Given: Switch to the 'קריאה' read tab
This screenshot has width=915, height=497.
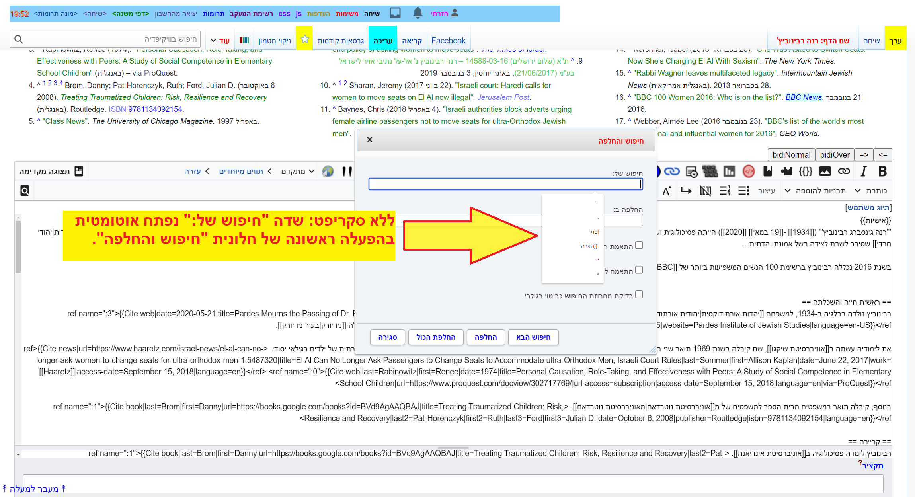Looking at the screenshot, I should (412, 41).
